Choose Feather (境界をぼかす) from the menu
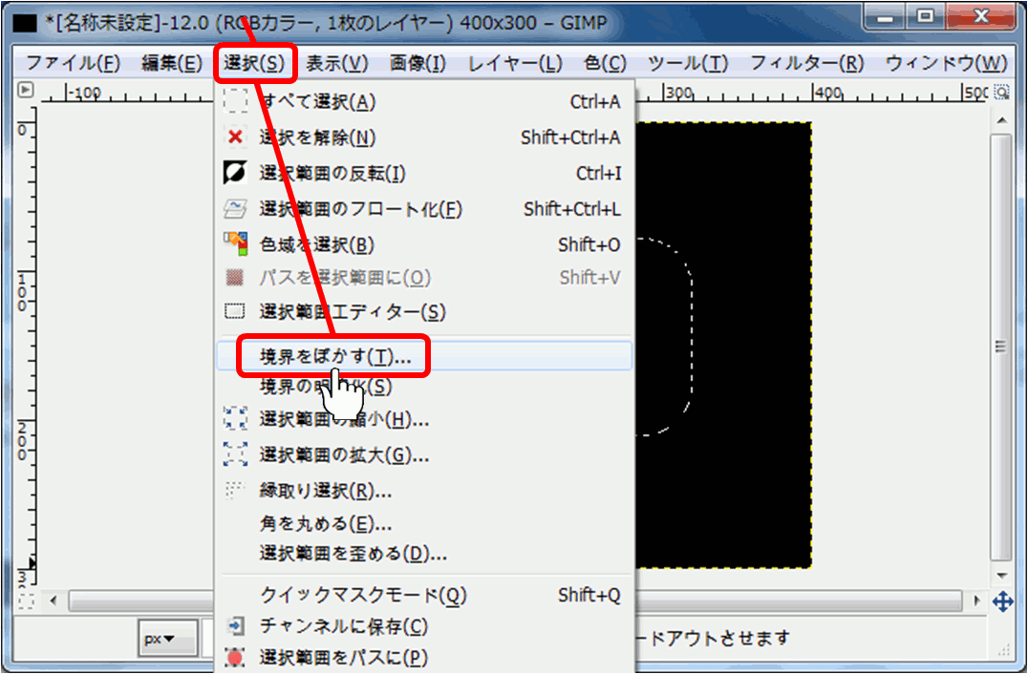This screenshot has height=674, width=1028. pyautogui.click(x=334, y=356)
